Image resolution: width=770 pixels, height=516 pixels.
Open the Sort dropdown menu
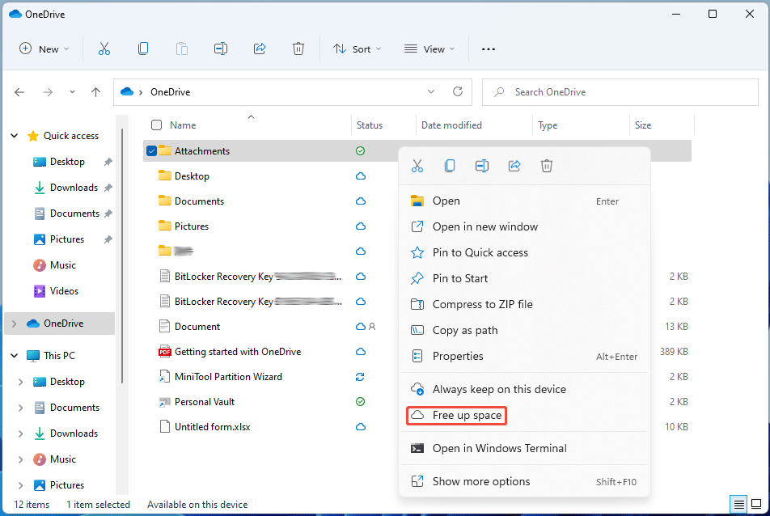point(357,49)
